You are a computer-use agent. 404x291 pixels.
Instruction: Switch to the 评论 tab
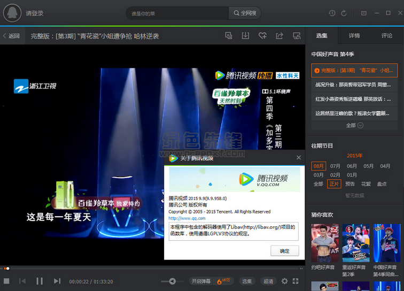[x=386, y=36]
